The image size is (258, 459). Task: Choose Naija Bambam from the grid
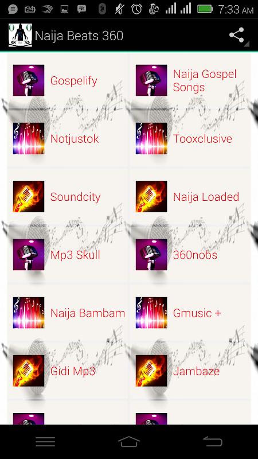tap(88, 313)
